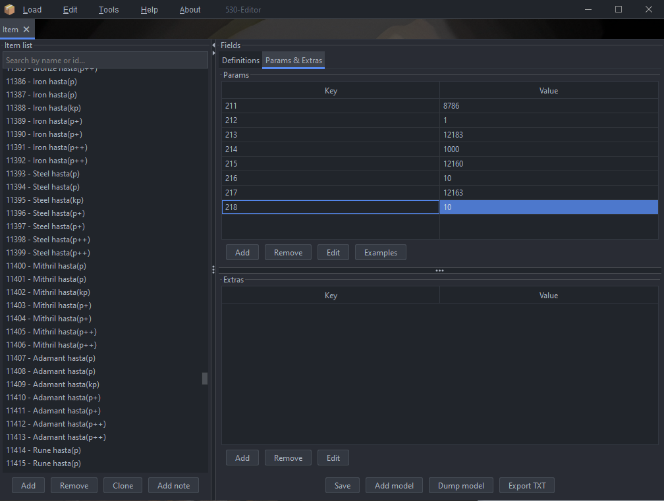Click the 530-Editor box app icon
The width and height of the screenshot is (664, 501).
(9, 10)
